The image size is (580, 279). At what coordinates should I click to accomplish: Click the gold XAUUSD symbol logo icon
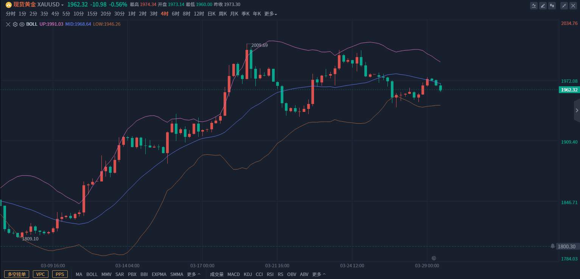pyautogui.click(x=8, y=5)
